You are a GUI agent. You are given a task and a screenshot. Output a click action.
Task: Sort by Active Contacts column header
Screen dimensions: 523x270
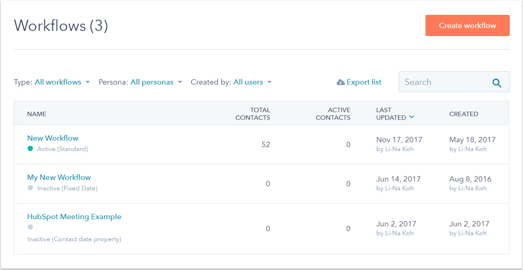(x=333, y=114)
